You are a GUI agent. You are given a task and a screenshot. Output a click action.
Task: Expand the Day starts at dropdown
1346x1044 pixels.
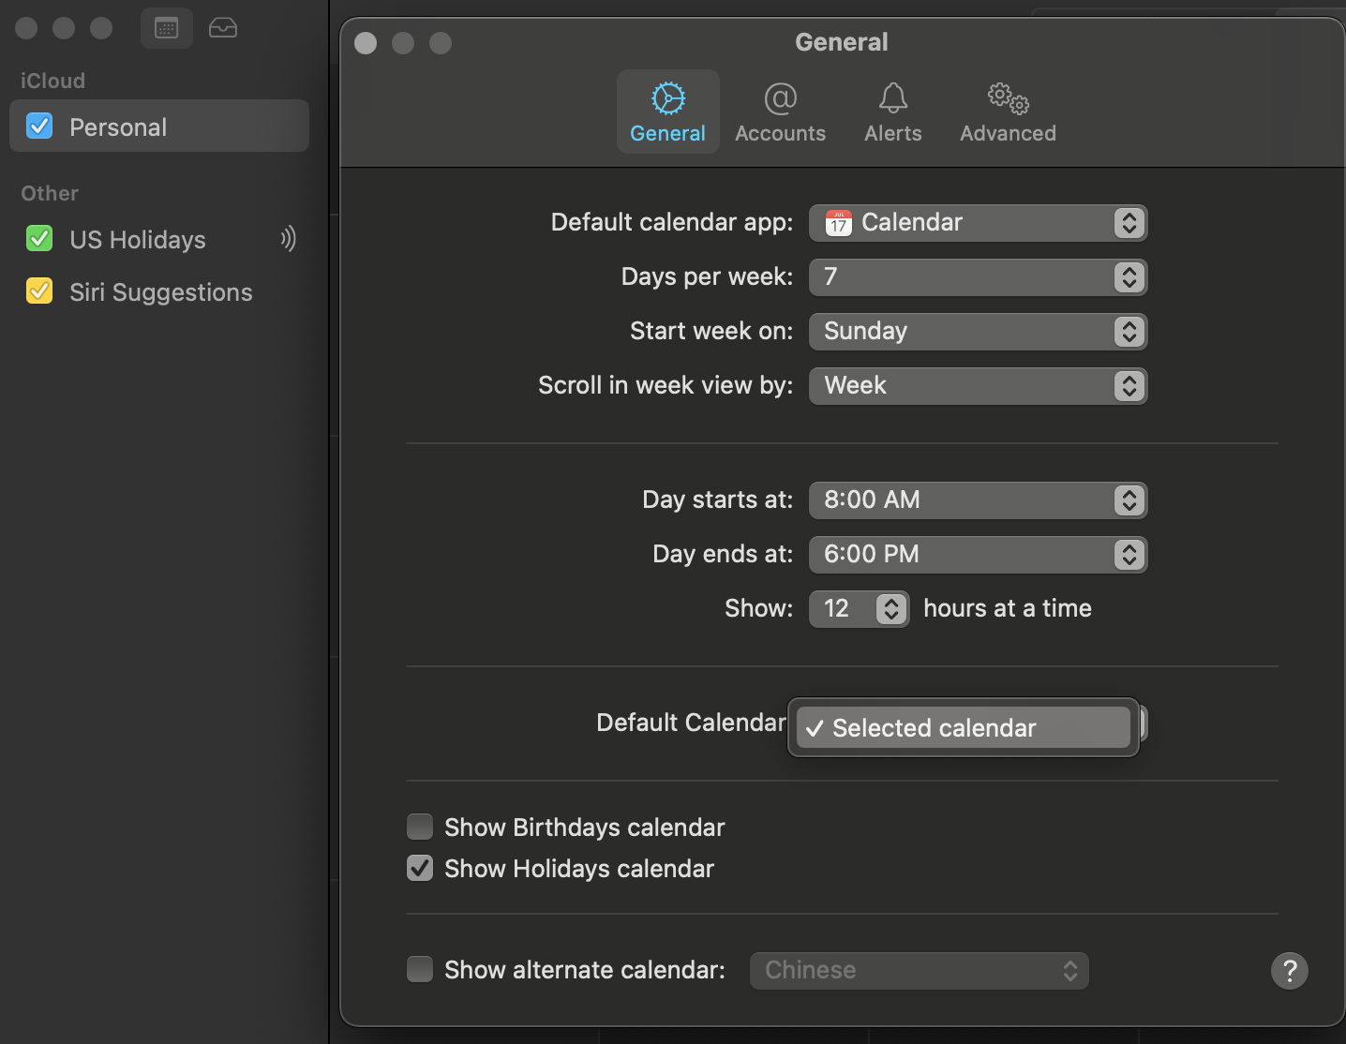click(x=978, y=500)
